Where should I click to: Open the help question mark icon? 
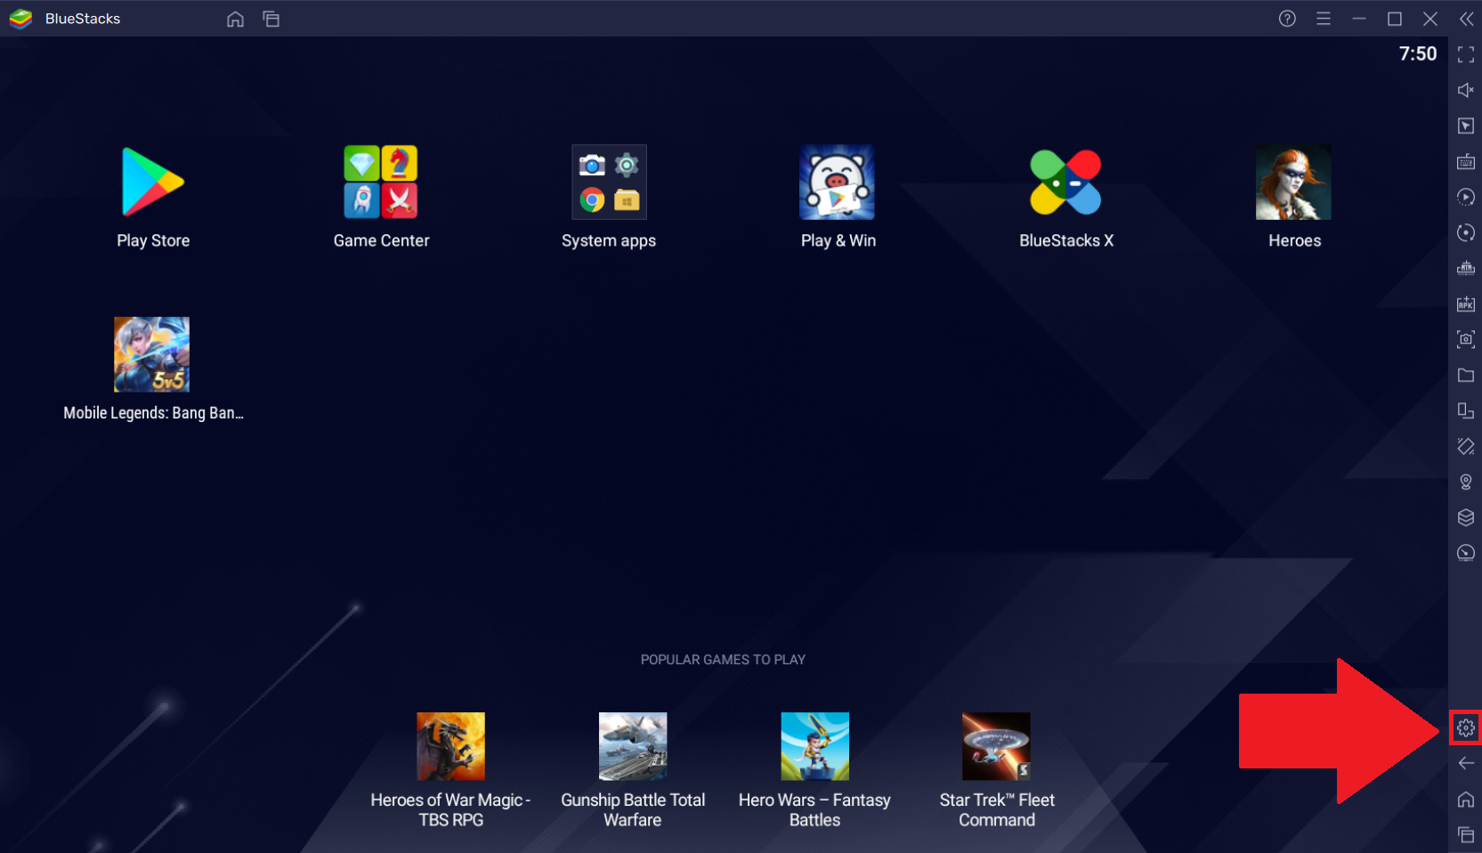[1287, 19]
